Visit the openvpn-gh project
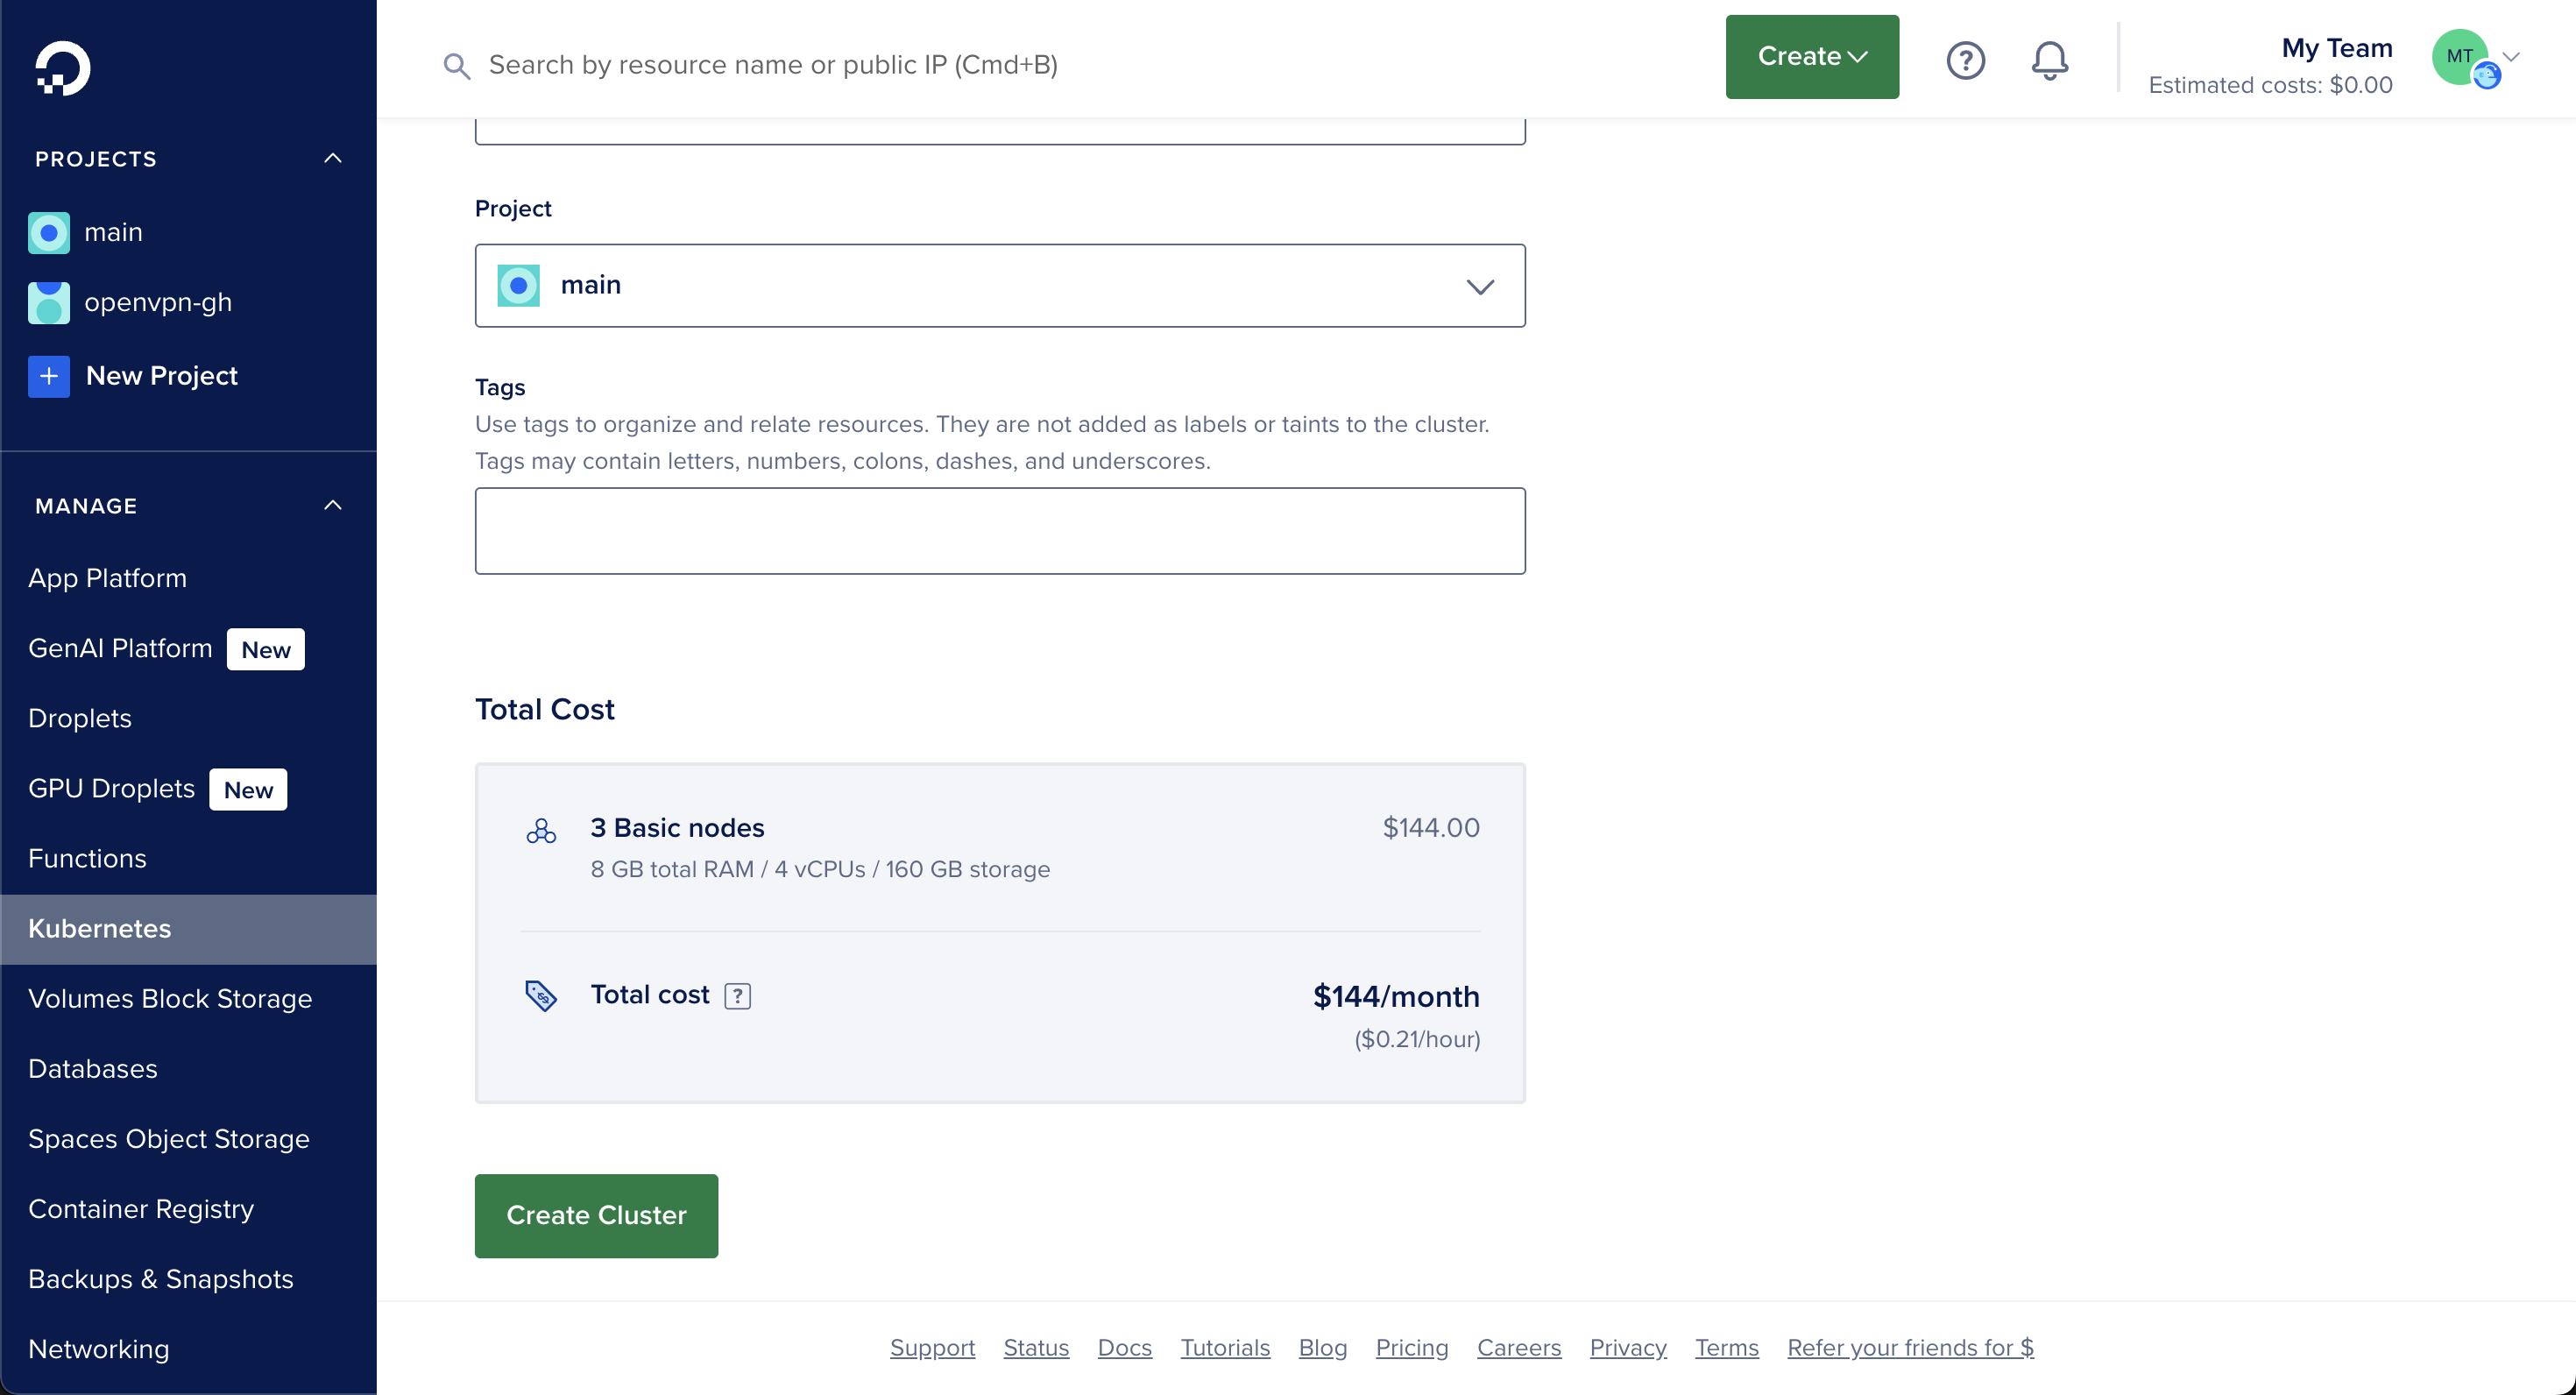2576x1395 pixels. [157, 302]
